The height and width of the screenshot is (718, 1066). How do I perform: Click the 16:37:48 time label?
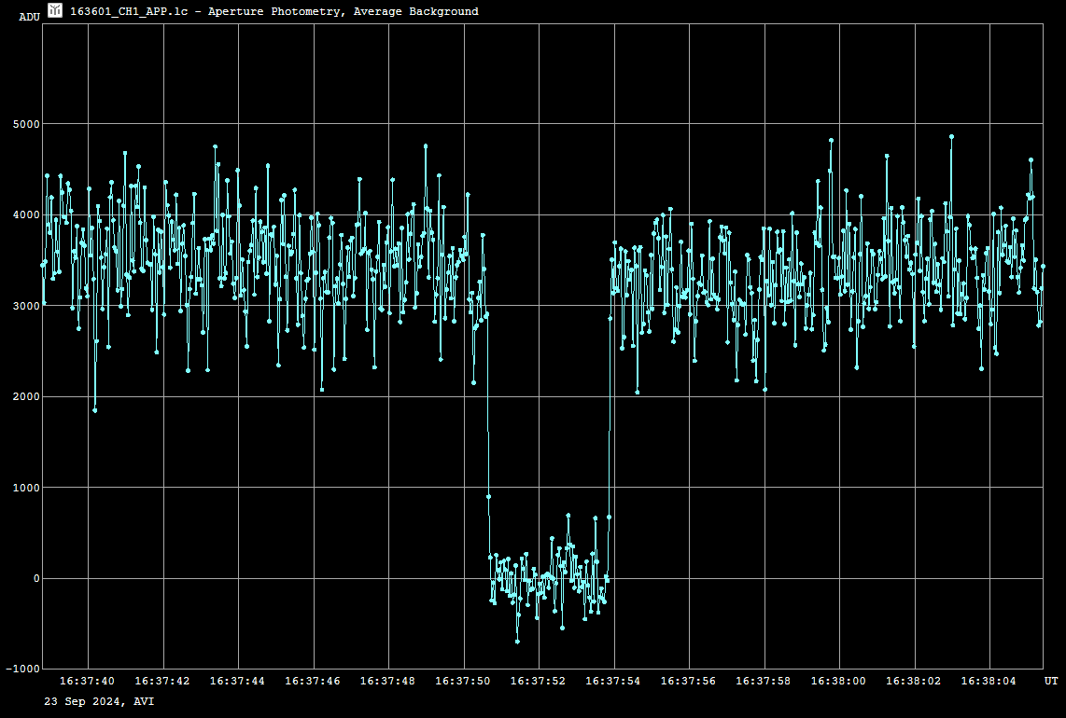click(387, 681)
